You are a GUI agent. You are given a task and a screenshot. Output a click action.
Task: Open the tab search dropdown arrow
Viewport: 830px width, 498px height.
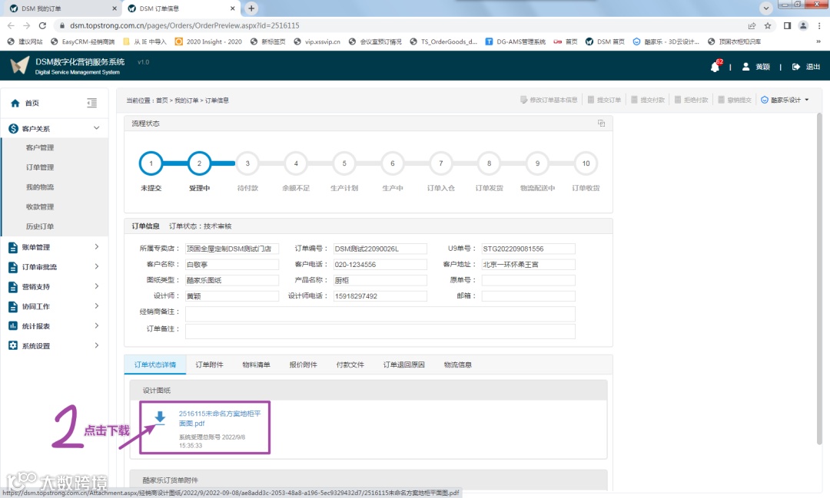pyautogui.click(x=766, y=8)
